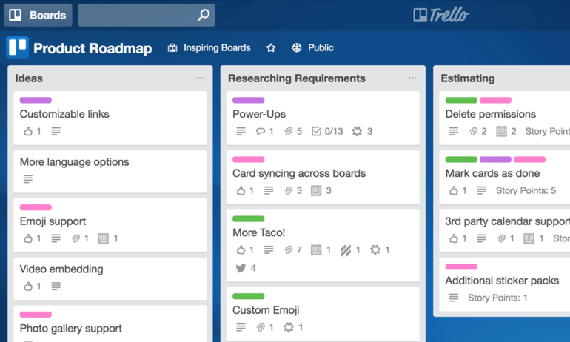Open the Ideas list options menu
The width and height of the screenshot is (570, 342).
point(200,78)
